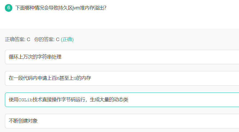Click the word jvm in the question
239x132 pixels.
coord(76,8)
